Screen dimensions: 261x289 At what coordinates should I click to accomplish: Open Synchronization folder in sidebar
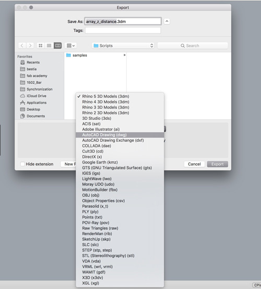pos(36,89)
